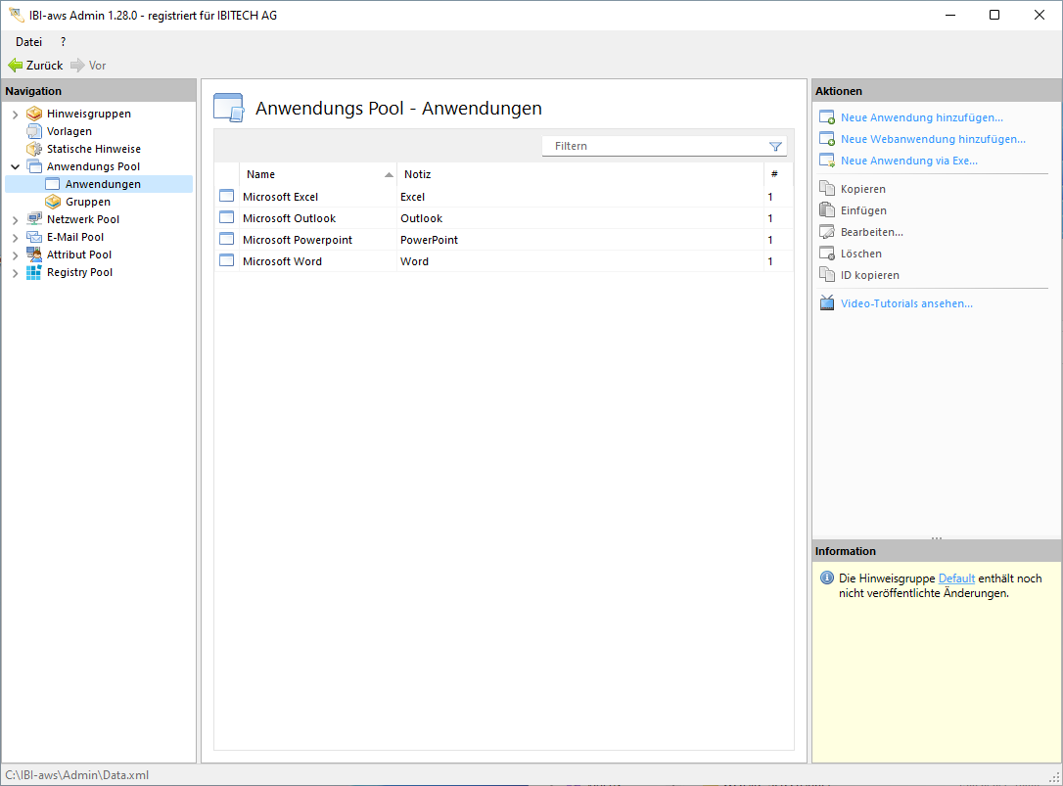The image size is (1063, 786).
Task: Click the Löschen action icon
Action: tap(826, 254)
